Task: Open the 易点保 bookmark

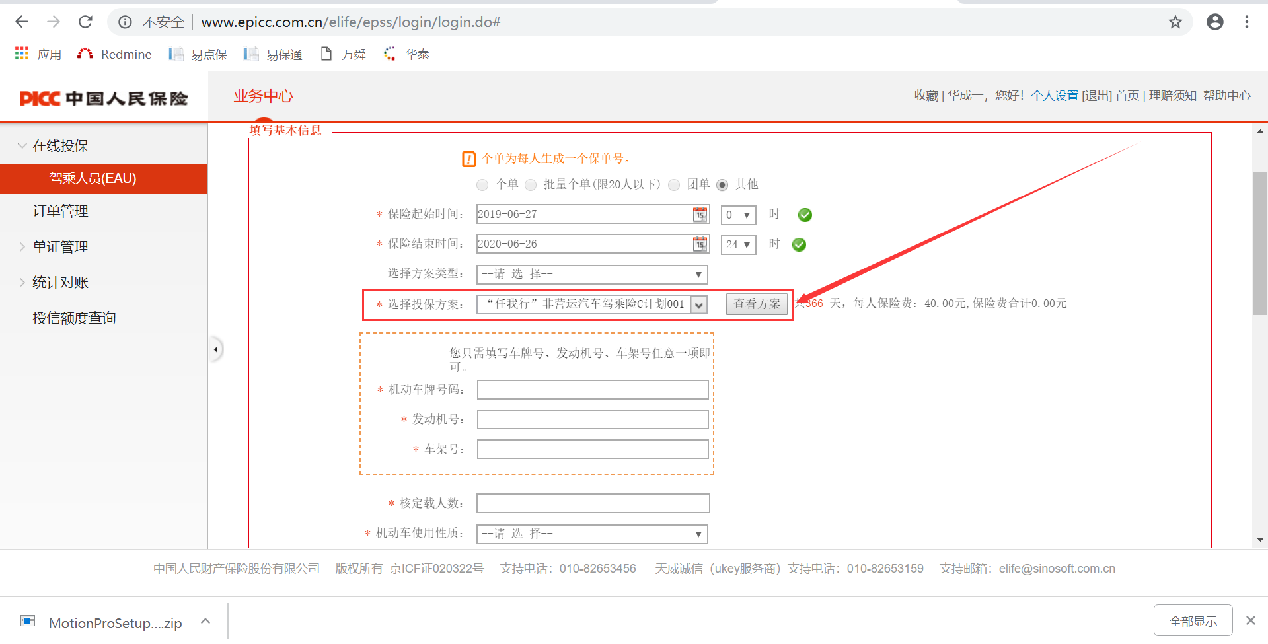Action: (198, 54)
